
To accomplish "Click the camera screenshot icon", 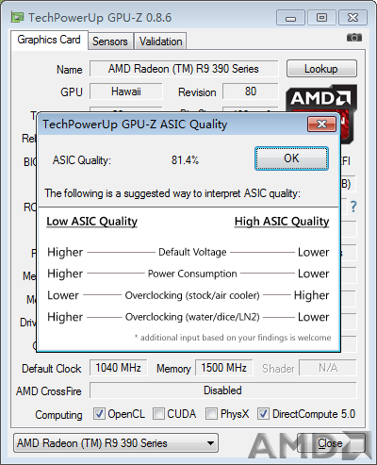I will click(x=354, y=38).
